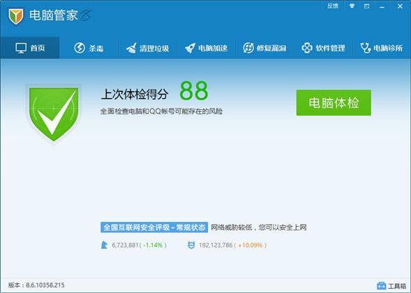Click the stethoscope 电脑诊所 icon
411x293 pixels.
point(366,48)
